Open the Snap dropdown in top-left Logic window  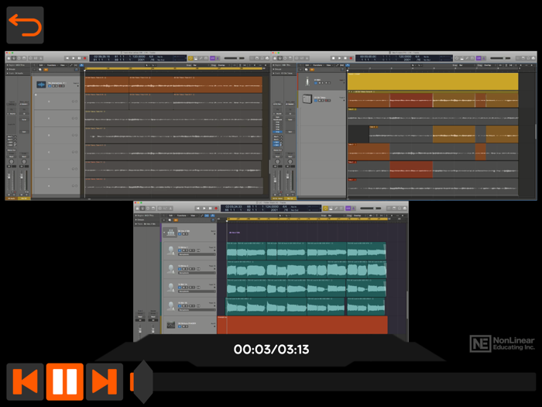tap(201, 65)
